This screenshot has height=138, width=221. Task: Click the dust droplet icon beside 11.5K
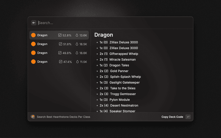tap(77, 62)
